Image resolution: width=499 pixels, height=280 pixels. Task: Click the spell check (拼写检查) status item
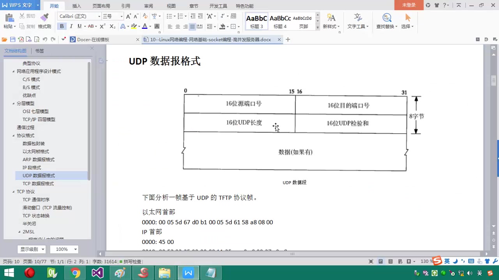pos(130,261)
